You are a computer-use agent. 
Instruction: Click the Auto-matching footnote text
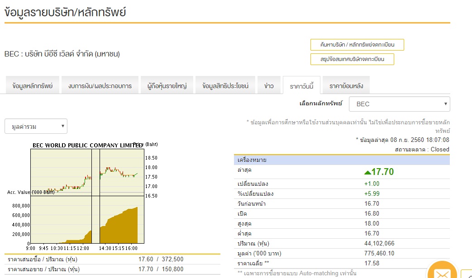(x=297, y=273)
